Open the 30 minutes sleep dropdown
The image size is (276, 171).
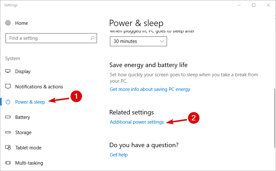pos(138,41)
